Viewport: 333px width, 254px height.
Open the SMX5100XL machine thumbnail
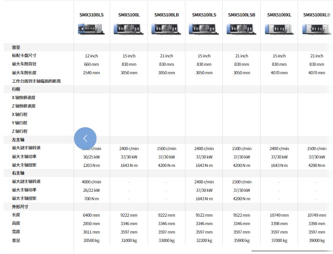pos(279,29)
